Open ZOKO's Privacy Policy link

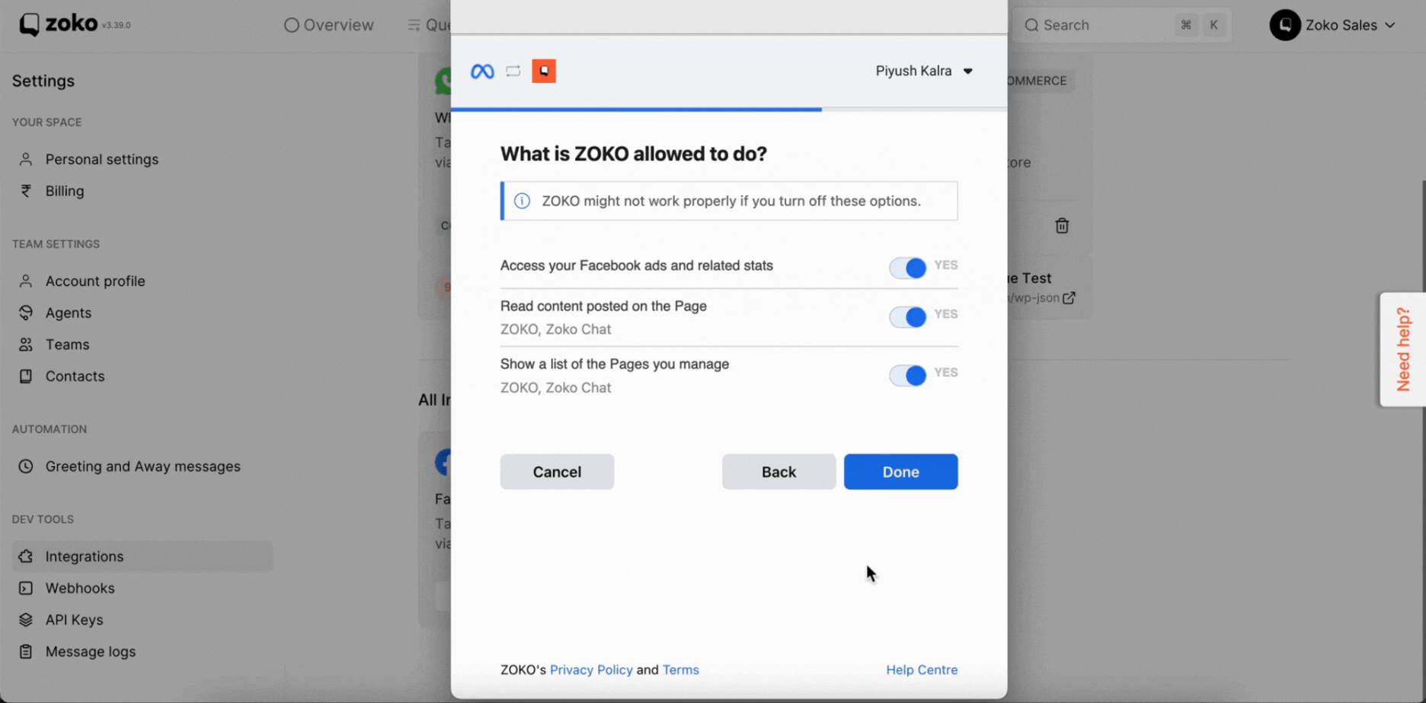(x=591, y=670)
